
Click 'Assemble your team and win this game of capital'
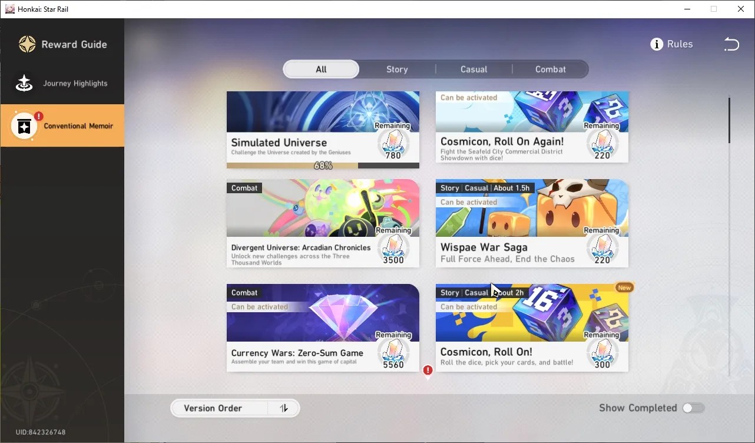(x=294, y=362)
